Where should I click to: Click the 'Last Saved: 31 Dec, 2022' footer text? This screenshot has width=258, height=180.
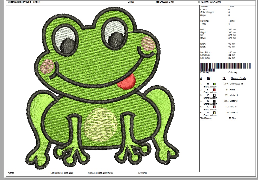point(62,173)
